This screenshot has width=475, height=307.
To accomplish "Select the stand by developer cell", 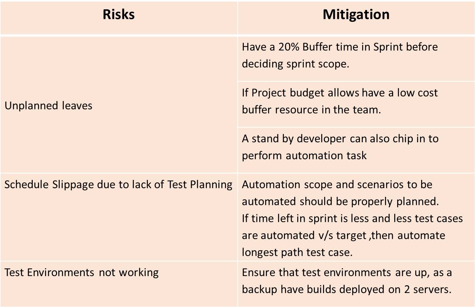I will [x=356, y=150].
